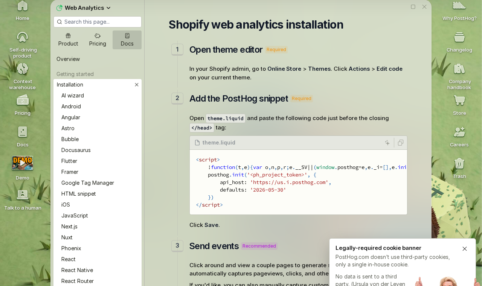Click the Getting started section label
Viewport: 482px width, 286px height.
click(75, 74)
